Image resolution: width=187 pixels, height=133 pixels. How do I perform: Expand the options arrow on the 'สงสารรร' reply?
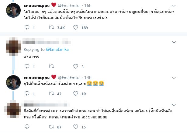(174, 42)
